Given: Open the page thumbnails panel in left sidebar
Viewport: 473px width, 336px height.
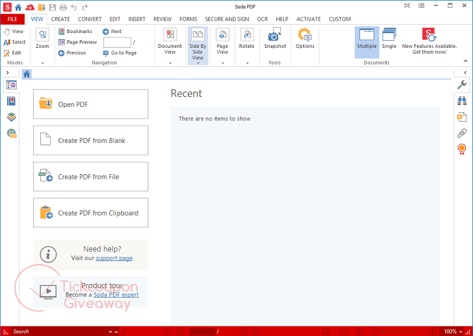Looking at the screenshot, I should point(11,85).
